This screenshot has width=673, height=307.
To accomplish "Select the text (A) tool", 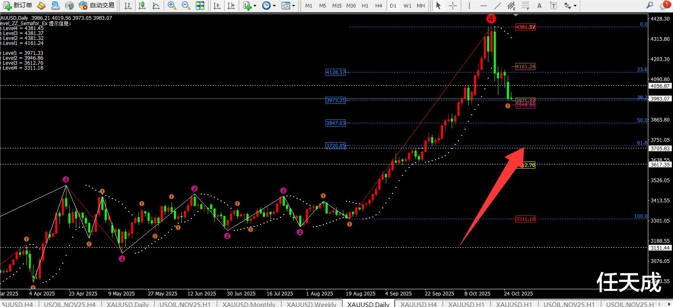I will 539,5.
